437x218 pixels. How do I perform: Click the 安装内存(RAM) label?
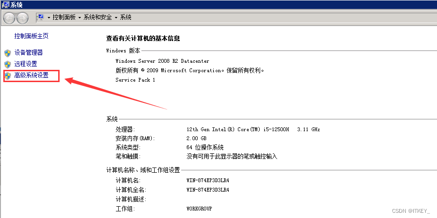[135, 138]
